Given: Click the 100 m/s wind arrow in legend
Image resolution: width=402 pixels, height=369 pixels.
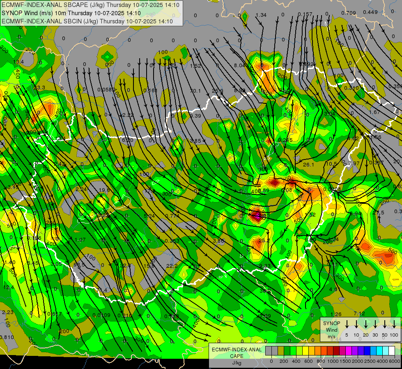Looking at the screenshot, I should click(394, 324).
